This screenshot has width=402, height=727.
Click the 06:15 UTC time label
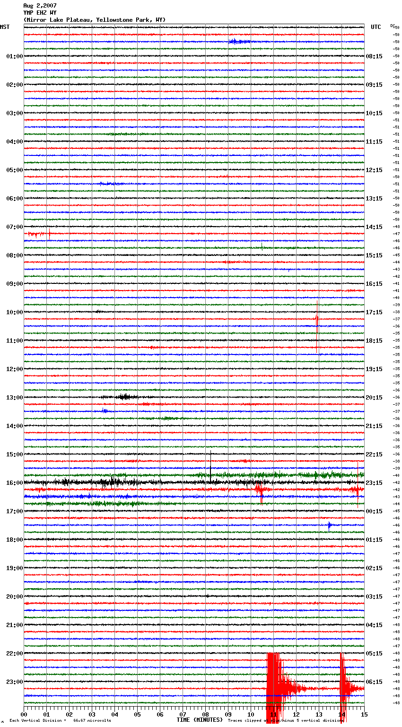coord(374,682)
